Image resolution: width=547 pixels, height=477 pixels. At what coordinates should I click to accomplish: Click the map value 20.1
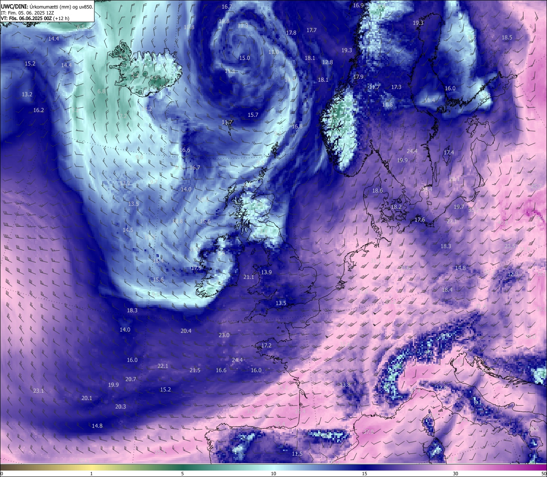[x=87, y=398]
